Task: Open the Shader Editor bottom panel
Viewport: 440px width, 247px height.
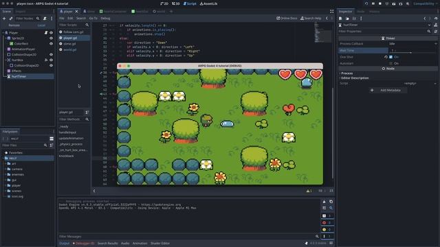Action: click(x=160, y=244)
